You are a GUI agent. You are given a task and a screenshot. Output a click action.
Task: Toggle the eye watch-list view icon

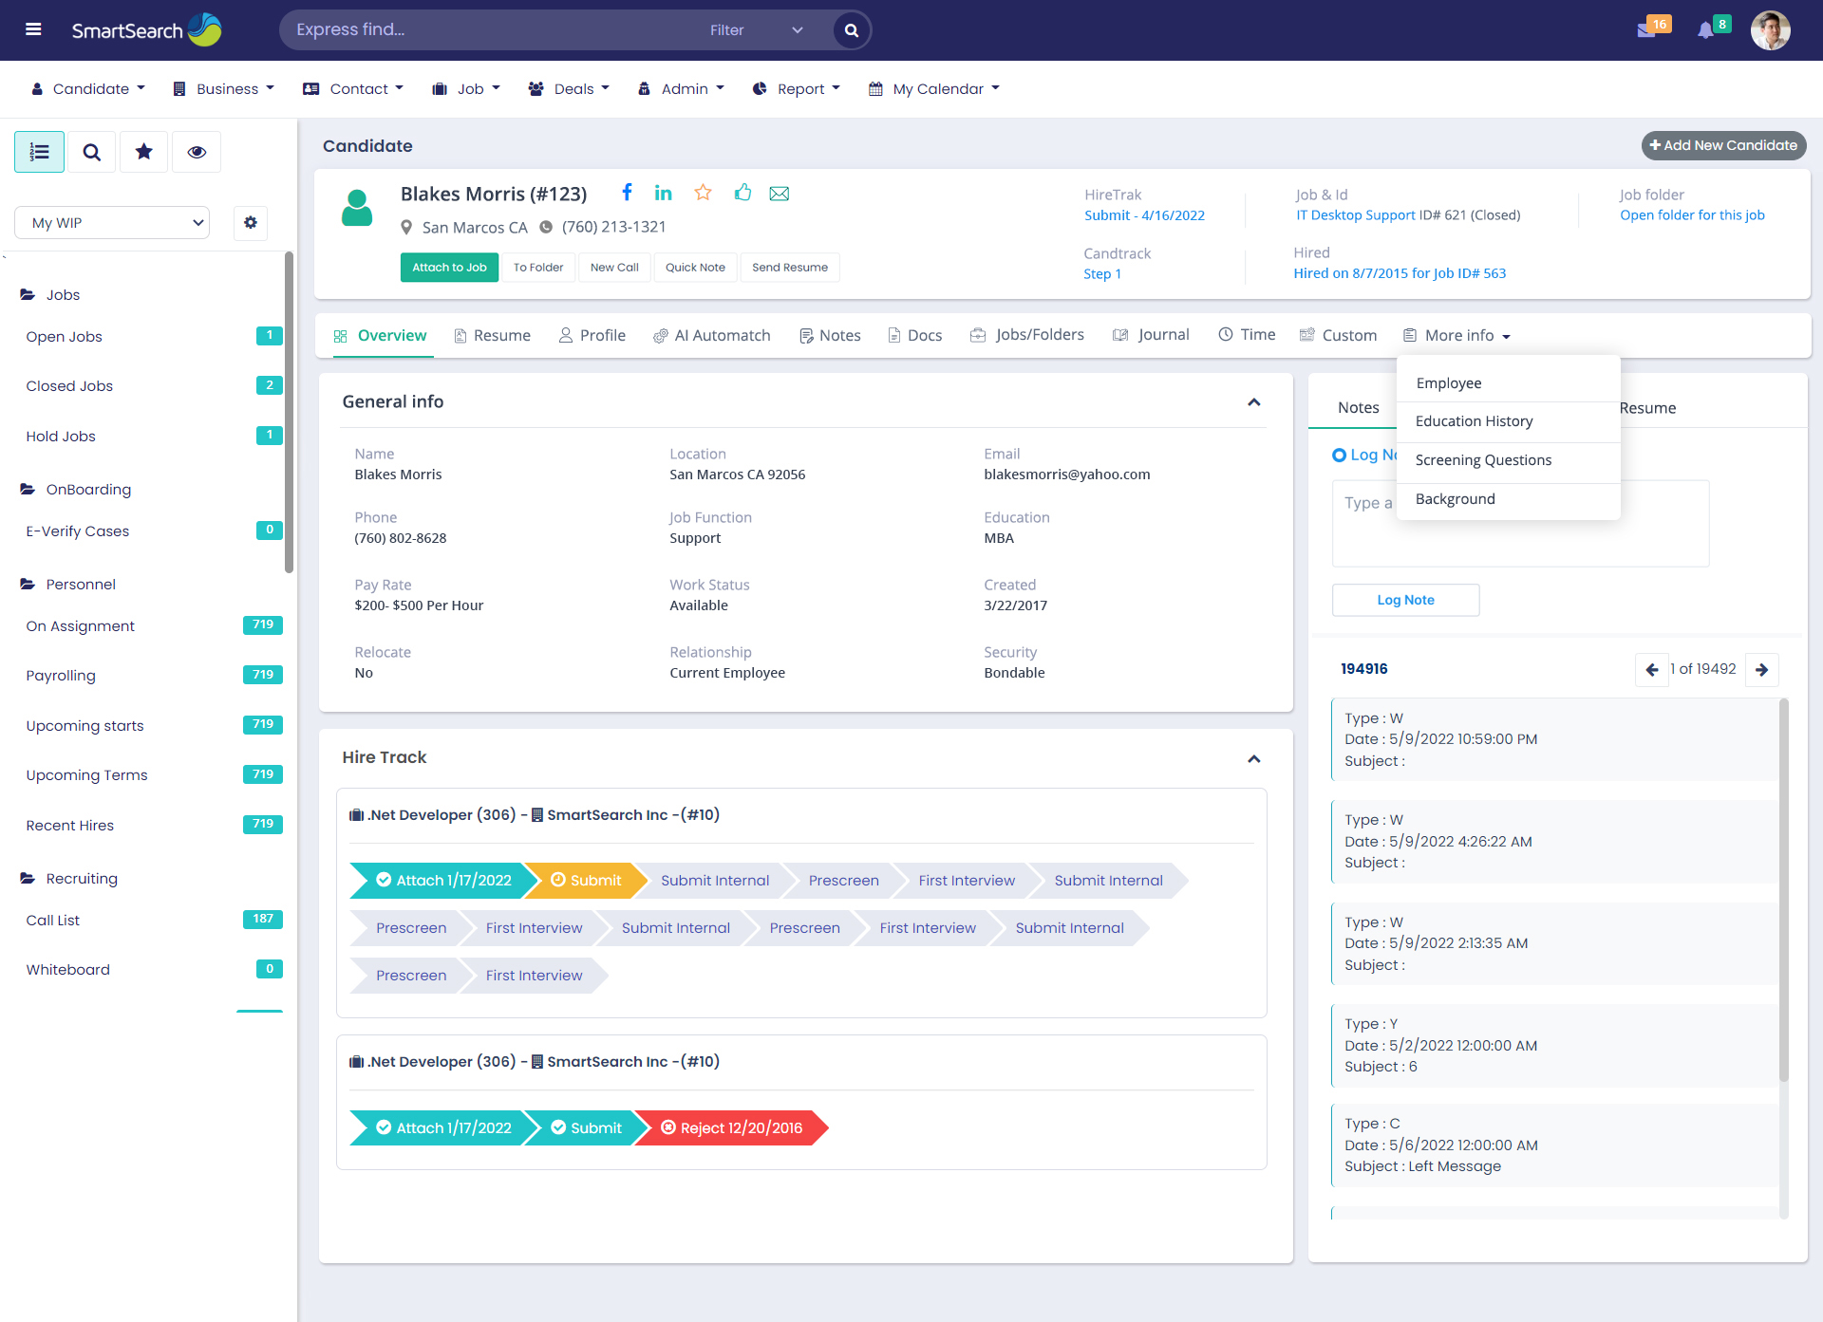(197, 152)
